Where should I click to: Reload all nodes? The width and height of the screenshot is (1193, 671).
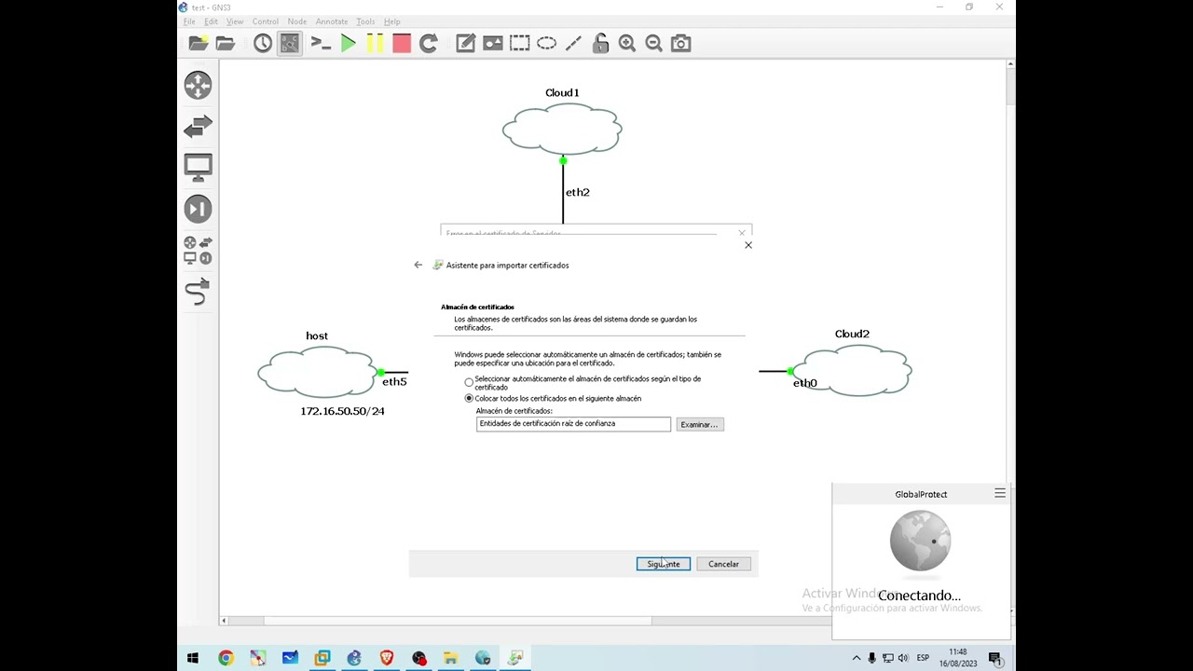[x=429, y=43]
